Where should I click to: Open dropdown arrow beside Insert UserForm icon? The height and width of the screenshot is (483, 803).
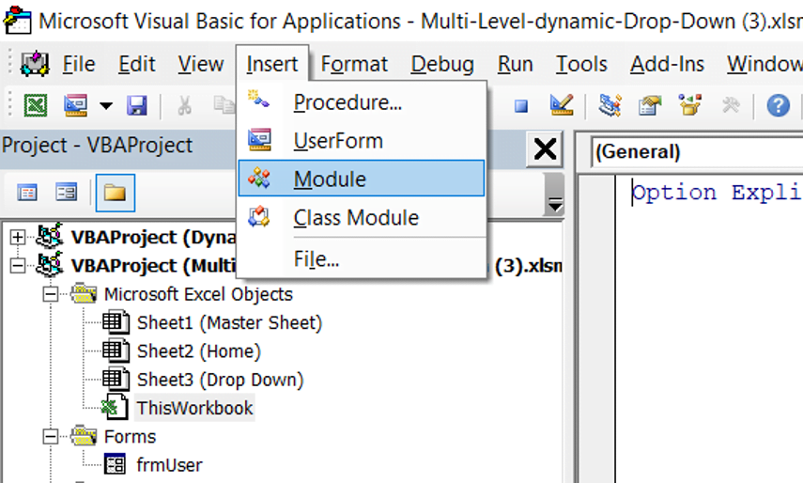(x=106, y=106)
